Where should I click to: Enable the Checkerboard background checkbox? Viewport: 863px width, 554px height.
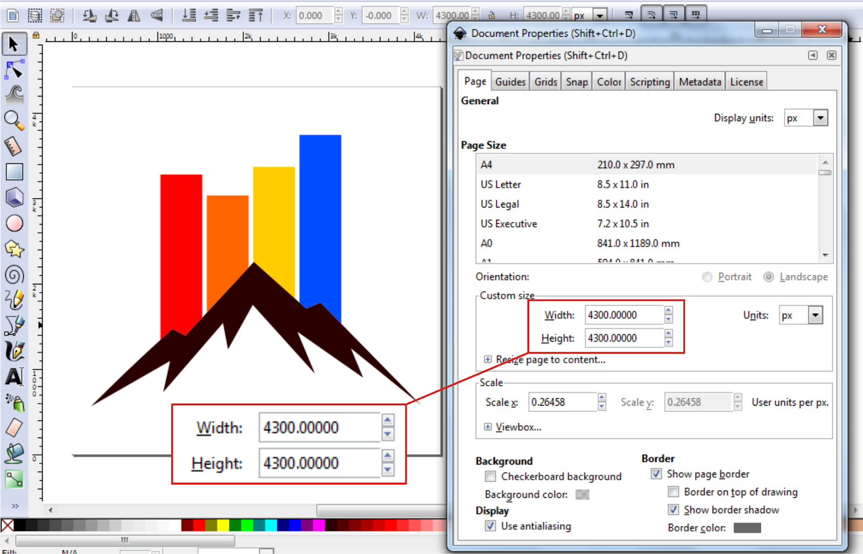click(x=490, y=476)
